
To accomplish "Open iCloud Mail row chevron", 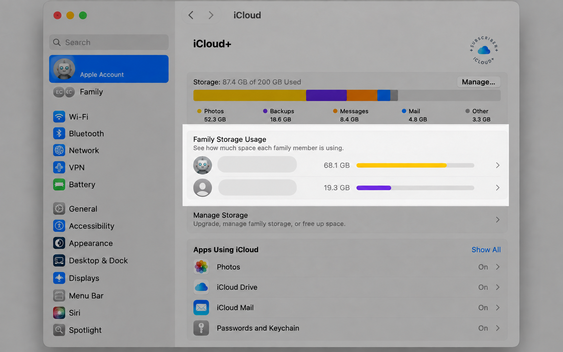I will tap(498, 308).
